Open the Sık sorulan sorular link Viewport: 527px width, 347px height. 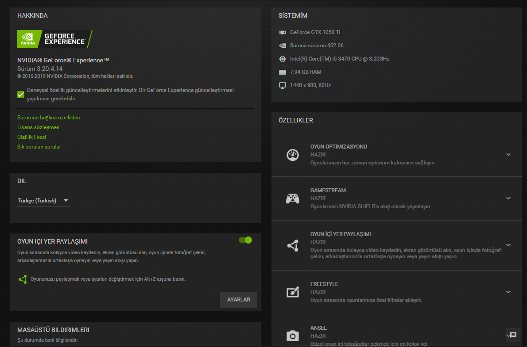click(39, 147)
